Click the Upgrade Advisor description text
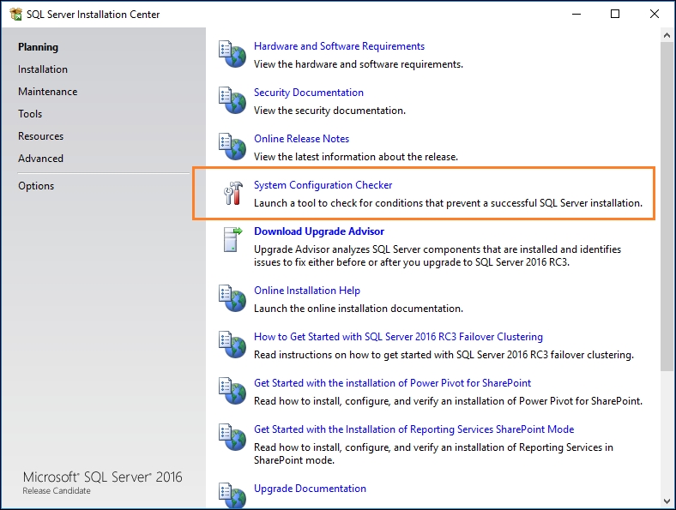 point(438,256)
